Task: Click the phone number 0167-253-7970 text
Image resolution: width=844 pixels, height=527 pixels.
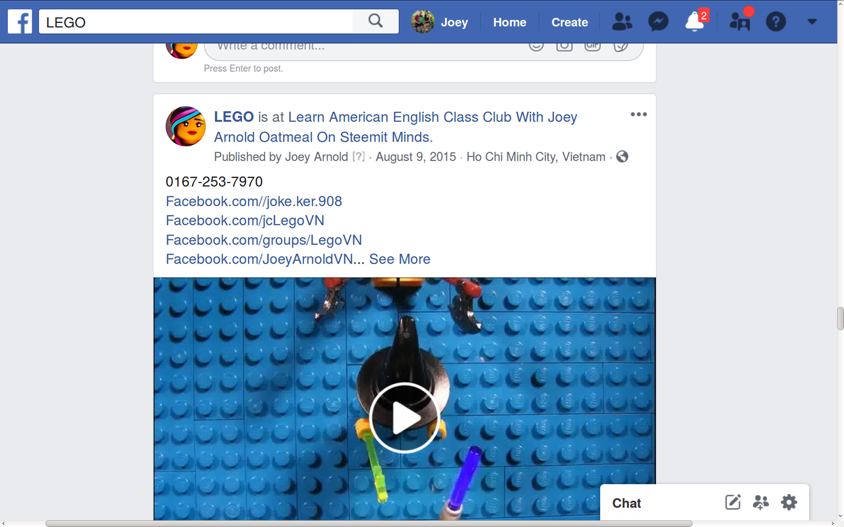Action: (x=214, y=182)
